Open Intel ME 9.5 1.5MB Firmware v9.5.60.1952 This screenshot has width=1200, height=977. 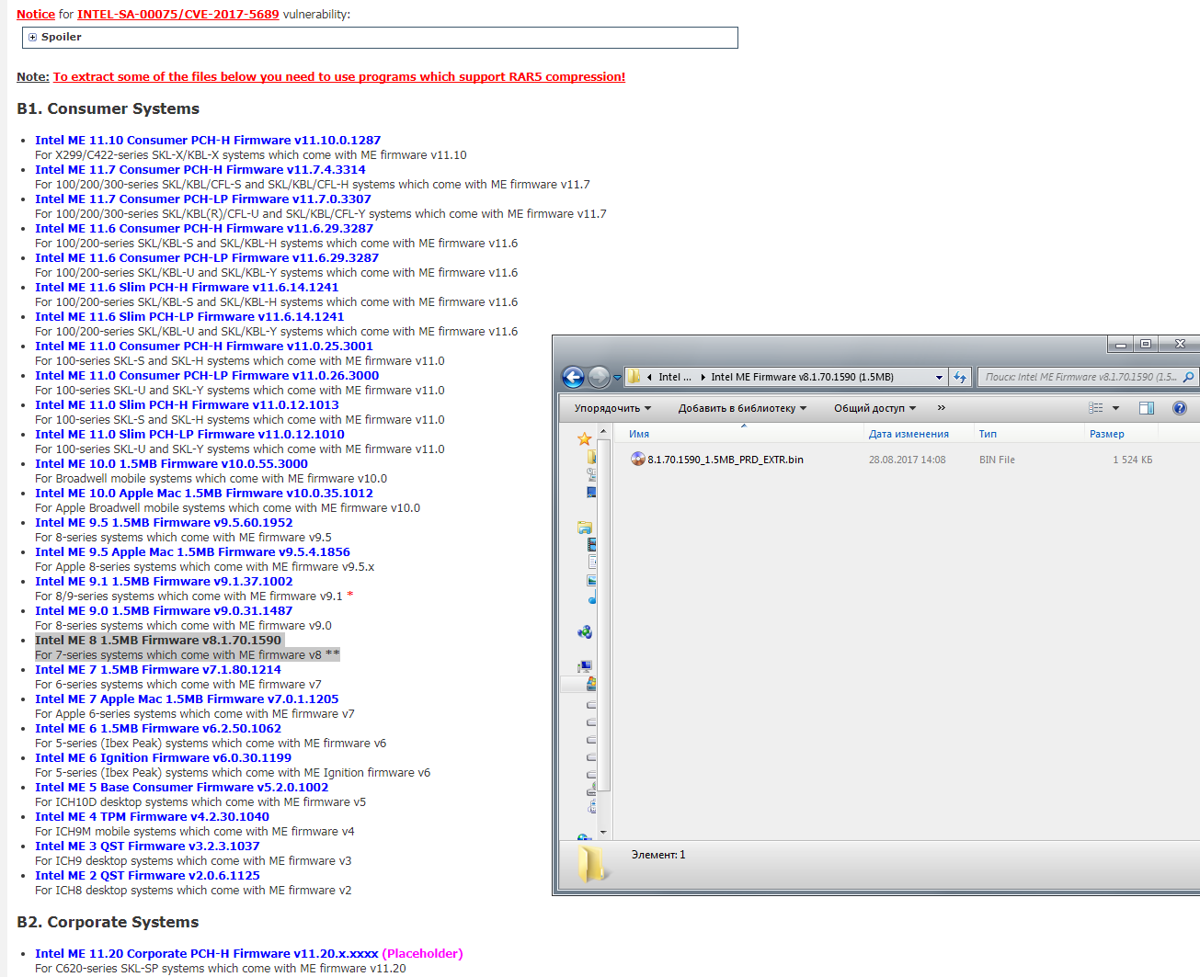point(164,522)
